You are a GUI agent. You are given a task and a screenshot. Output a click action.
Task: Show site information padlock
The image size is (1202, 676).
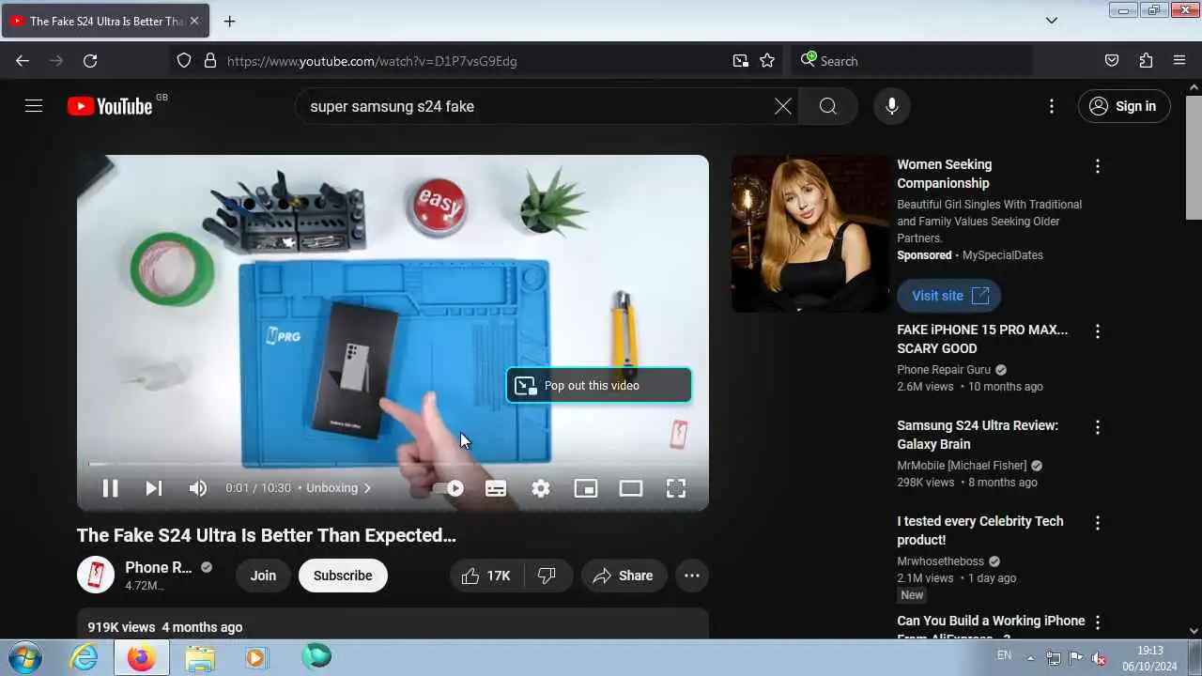coord(210,61)
